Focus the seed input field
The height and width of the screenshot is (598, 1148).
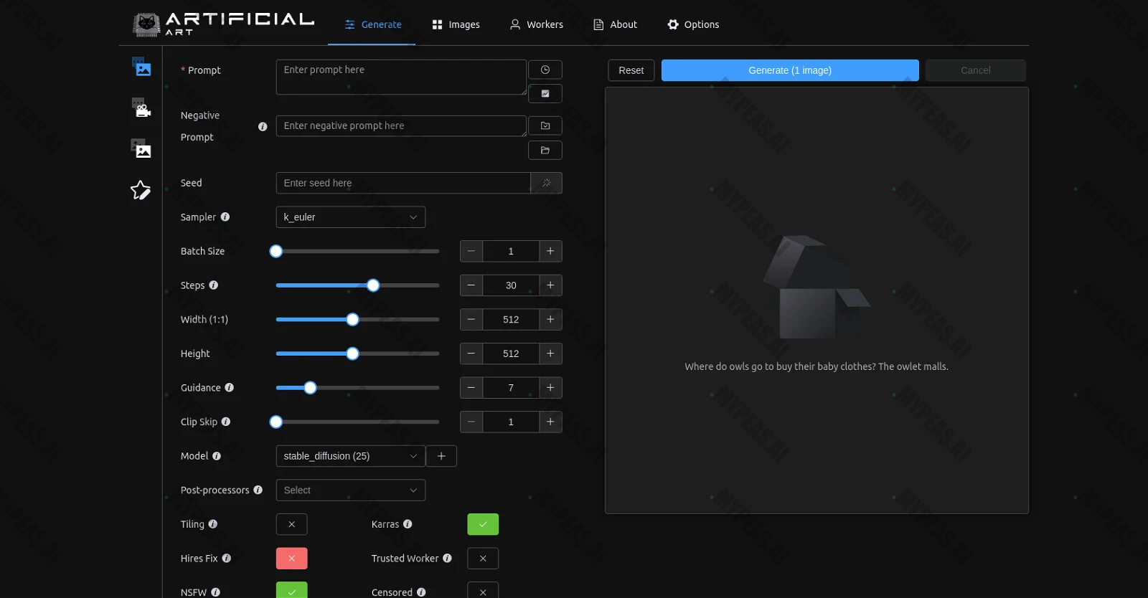click(403, 183)
